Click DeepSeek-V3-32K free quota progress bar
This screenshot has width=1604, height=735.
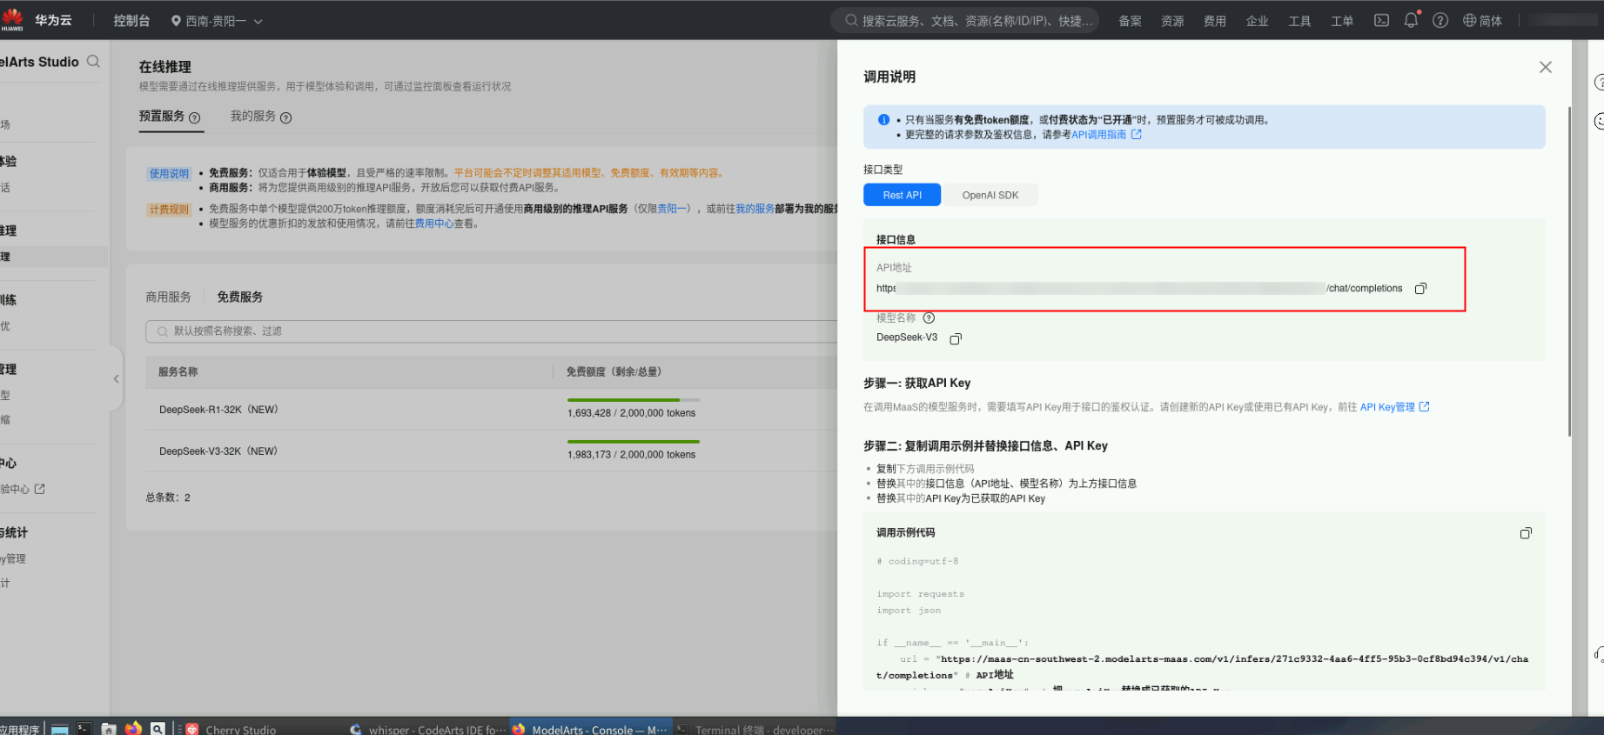click(633, 442)
